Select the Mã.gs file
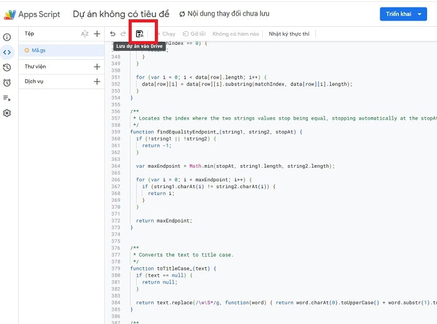 click(x=39, y=50)
